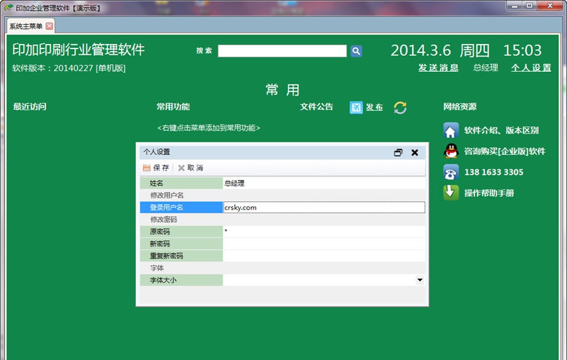
Task: Click the home icon for 软件介绍
Action: (451, 130)
